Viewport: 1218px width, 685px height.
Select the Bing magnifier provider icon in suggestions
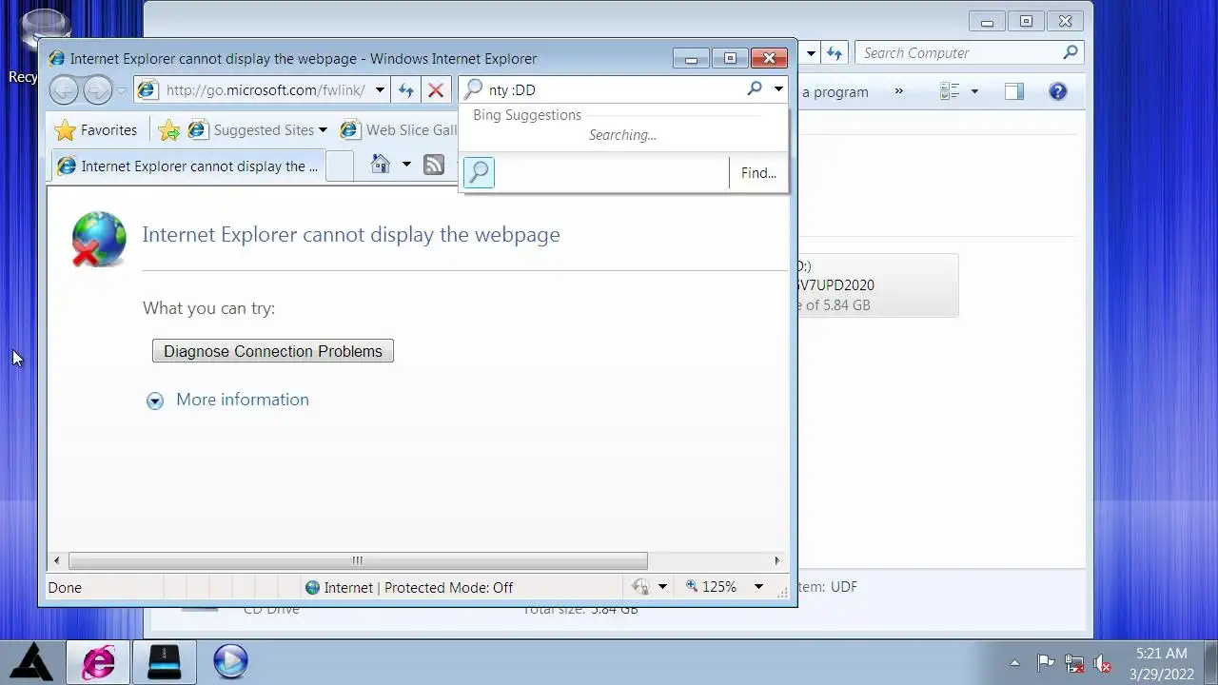479,172
